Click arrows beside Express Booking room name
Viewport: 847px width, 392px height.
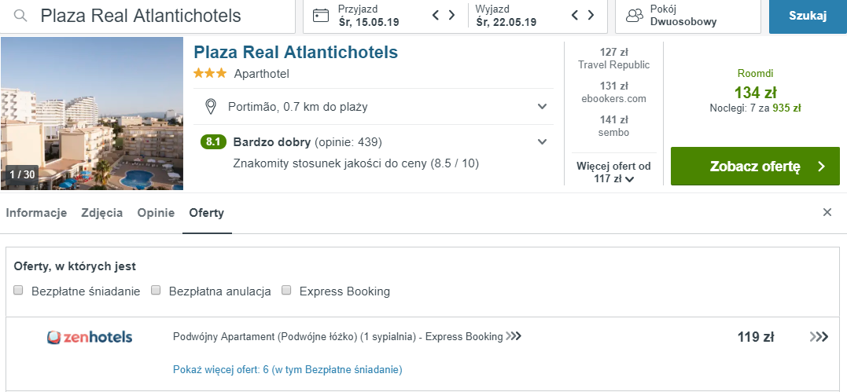(514, 337)
